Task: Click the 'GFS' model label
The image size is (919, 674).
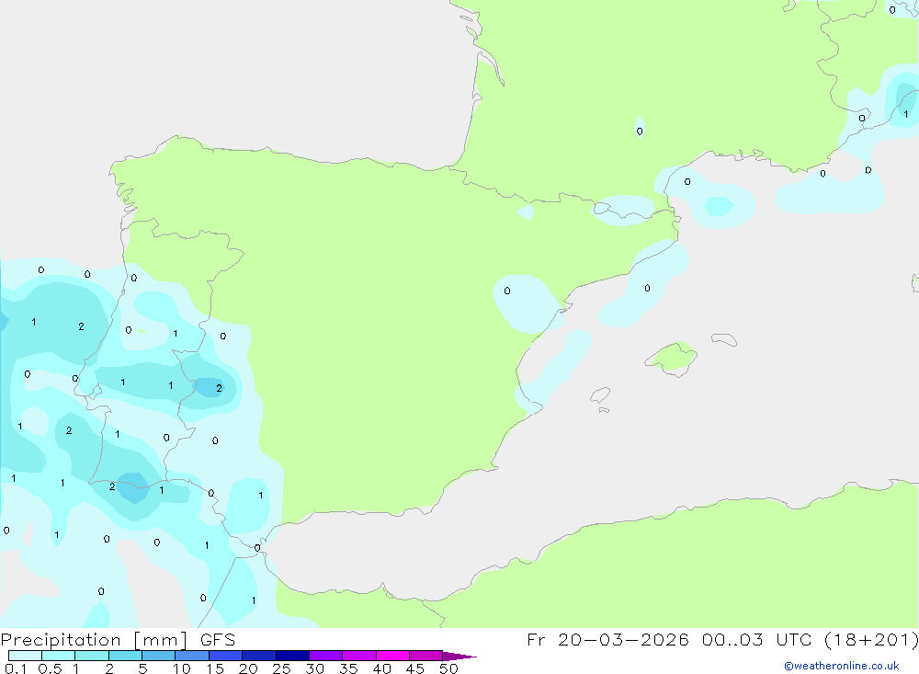Action: [x=218, y=640]
